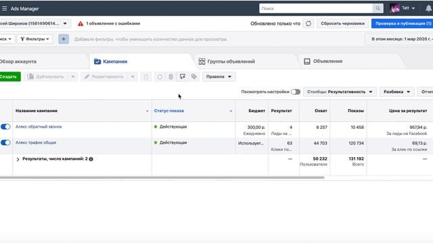The width and height of the screenshot is (433, 243).
Task: Click the 10 458 impressions value
Action: (x=357, y=128)
